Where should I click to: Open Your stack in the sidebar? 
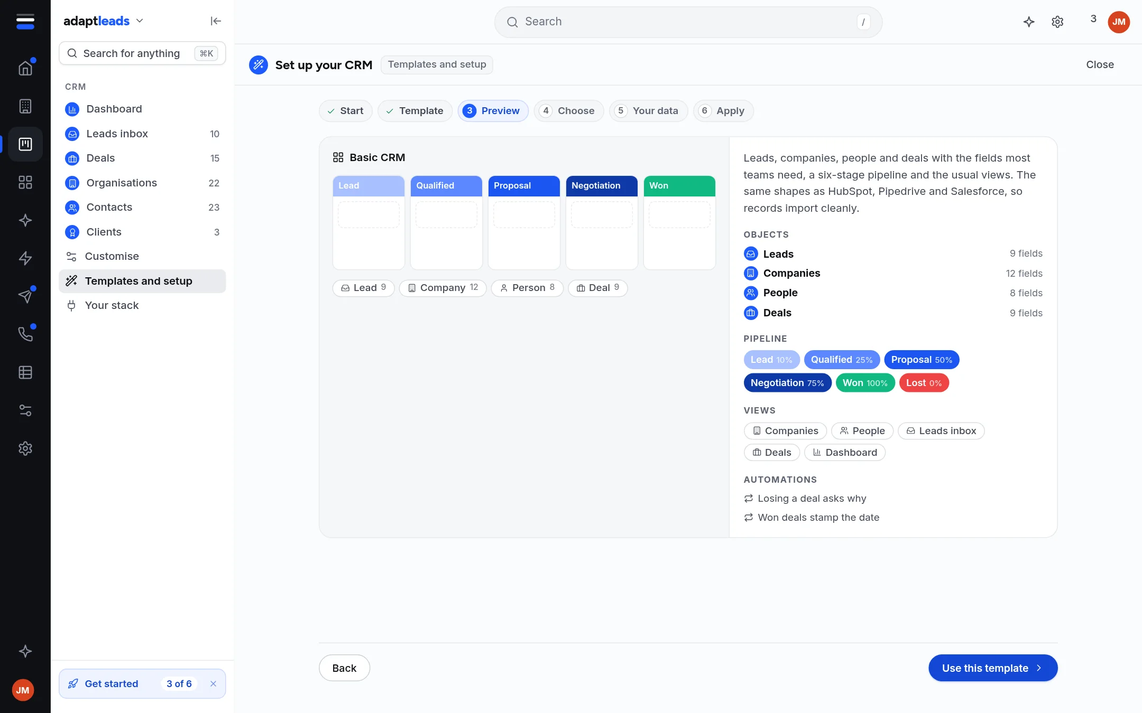point(142,305)
